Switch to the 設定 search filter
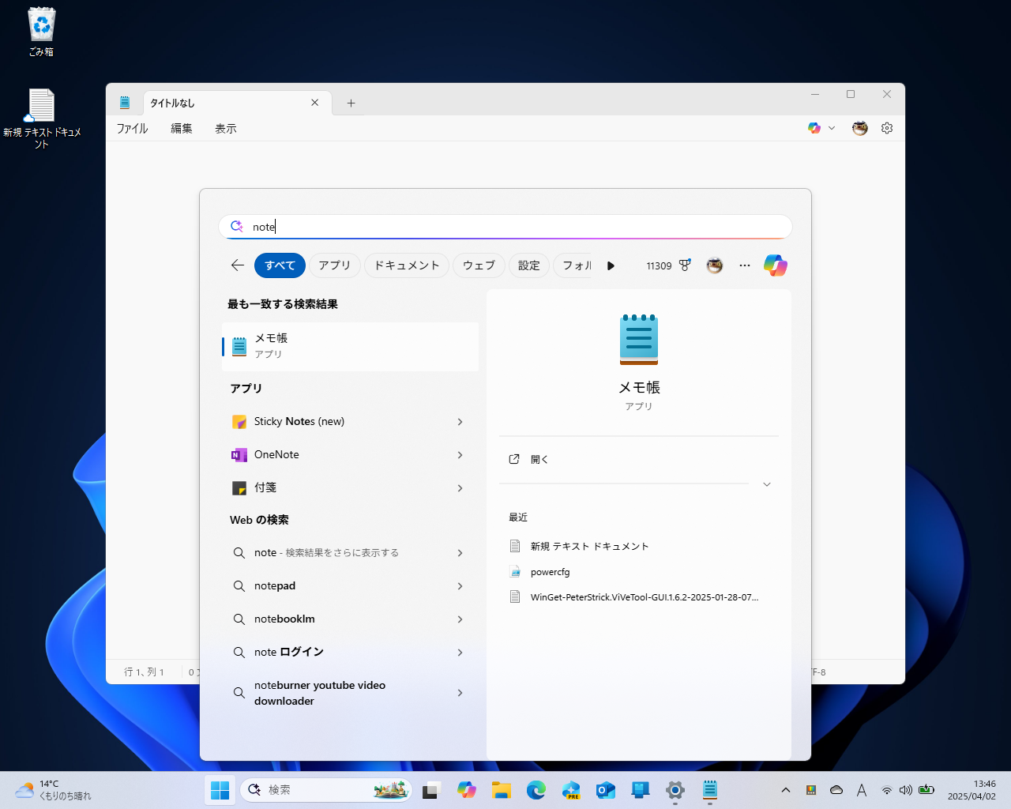The image size is (1011, 809). click(529, 265)
